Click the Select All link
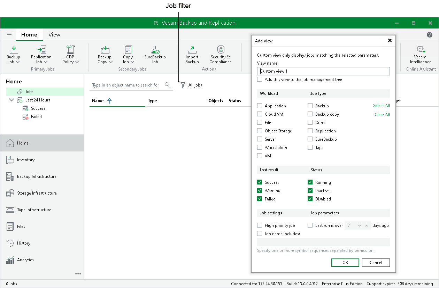This screenshot has height=288, width=439. pyautogui.click(x=382, y=106)
